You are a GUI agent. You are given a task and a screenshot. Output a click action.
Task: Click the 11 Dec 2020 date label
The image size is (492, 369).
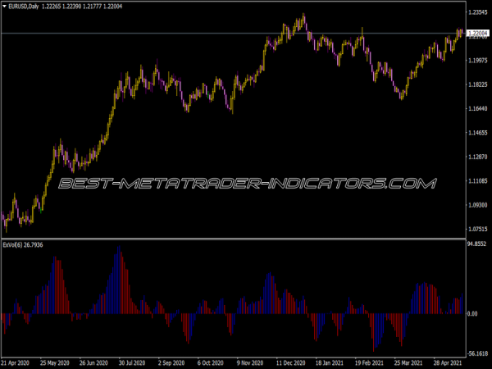tap(289, 361)
